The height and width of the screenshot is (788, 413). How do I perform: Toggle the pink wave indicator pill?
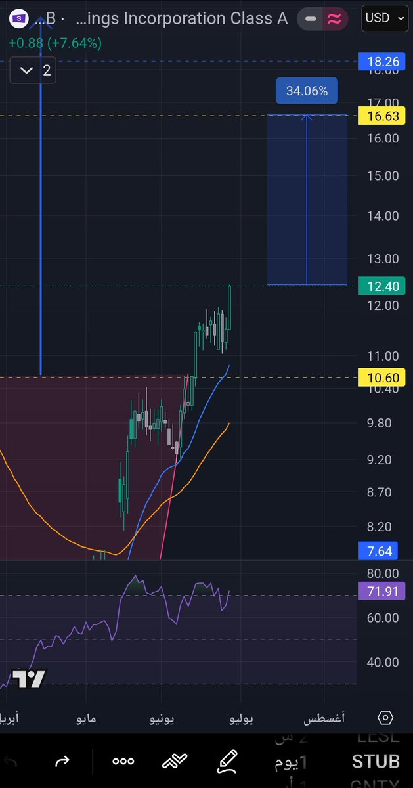pos(335,19)
